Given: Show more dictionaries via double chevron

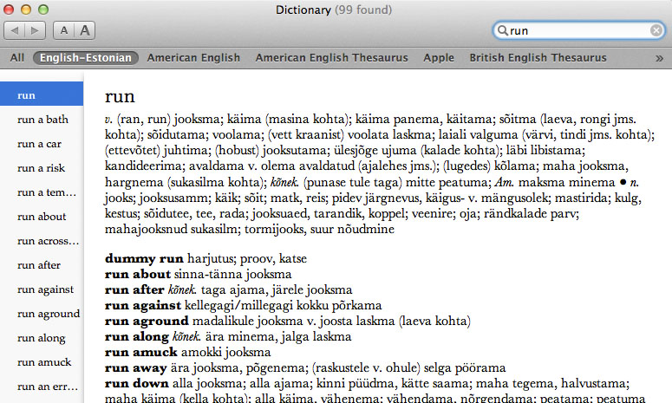Looking at the screenshot, I should pyautogui.click(x=659, y=58).
